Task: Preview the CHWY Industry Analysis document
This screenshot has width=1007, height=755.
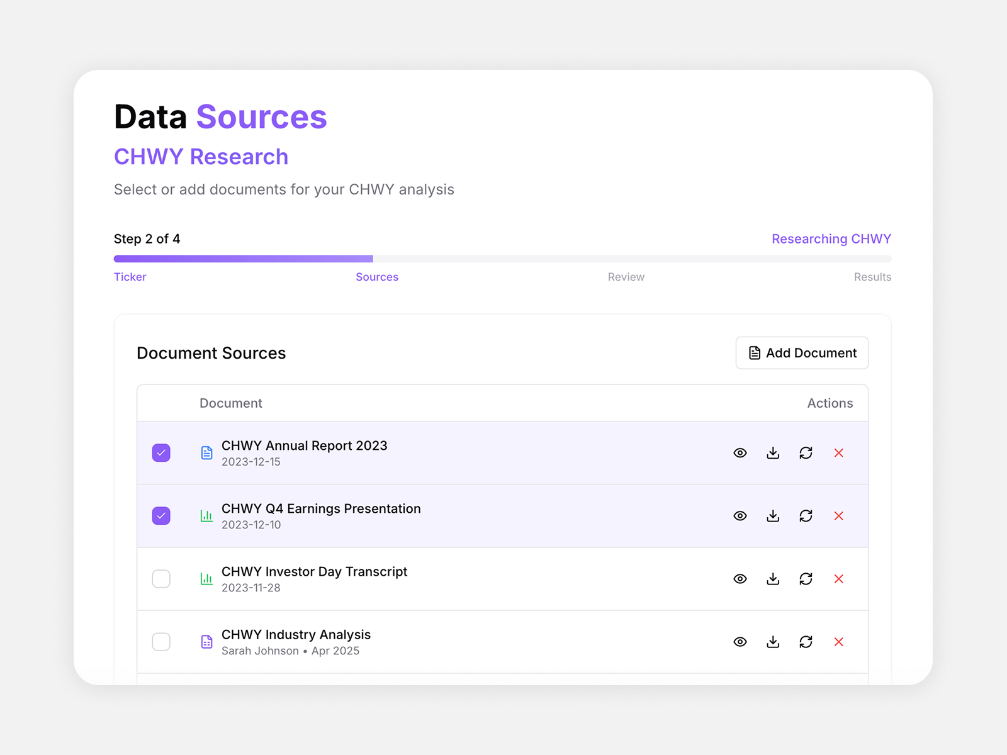Action: coord(740,642)
